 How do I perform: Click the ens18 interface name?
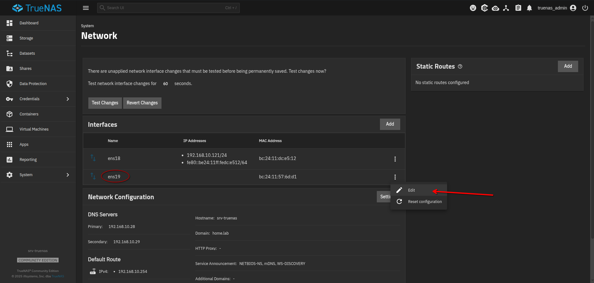(x=114, y=158)
